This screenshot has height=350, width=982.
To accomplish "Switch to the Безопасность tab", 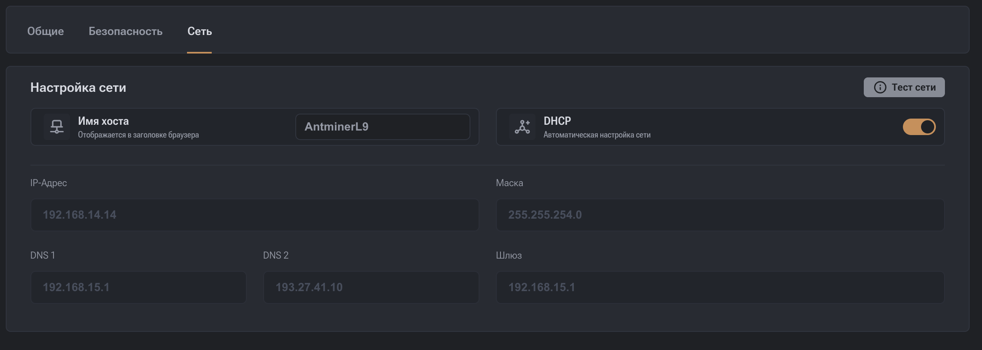I will 126,31.
